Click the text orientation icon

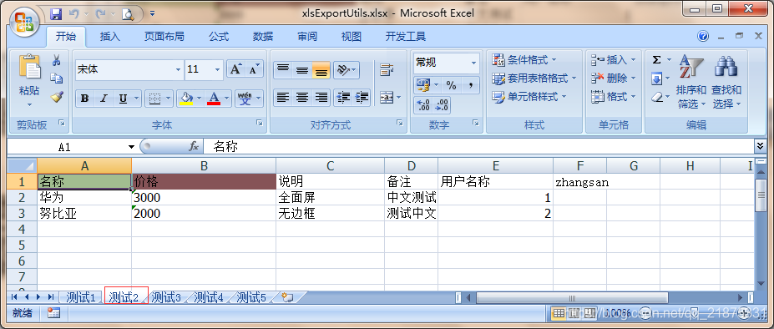click(343, 69)
